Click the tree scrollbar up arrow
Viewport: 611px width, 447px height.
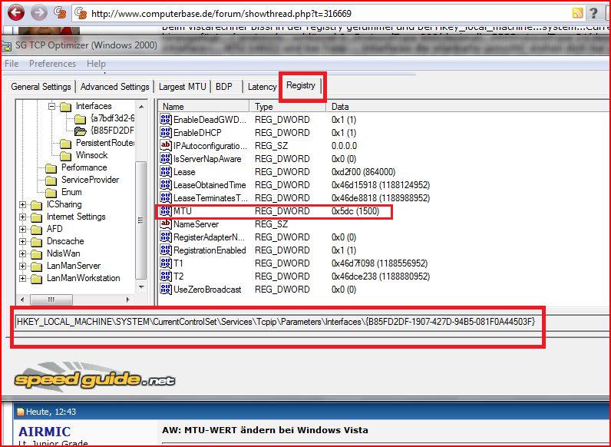tap(141, 107)
